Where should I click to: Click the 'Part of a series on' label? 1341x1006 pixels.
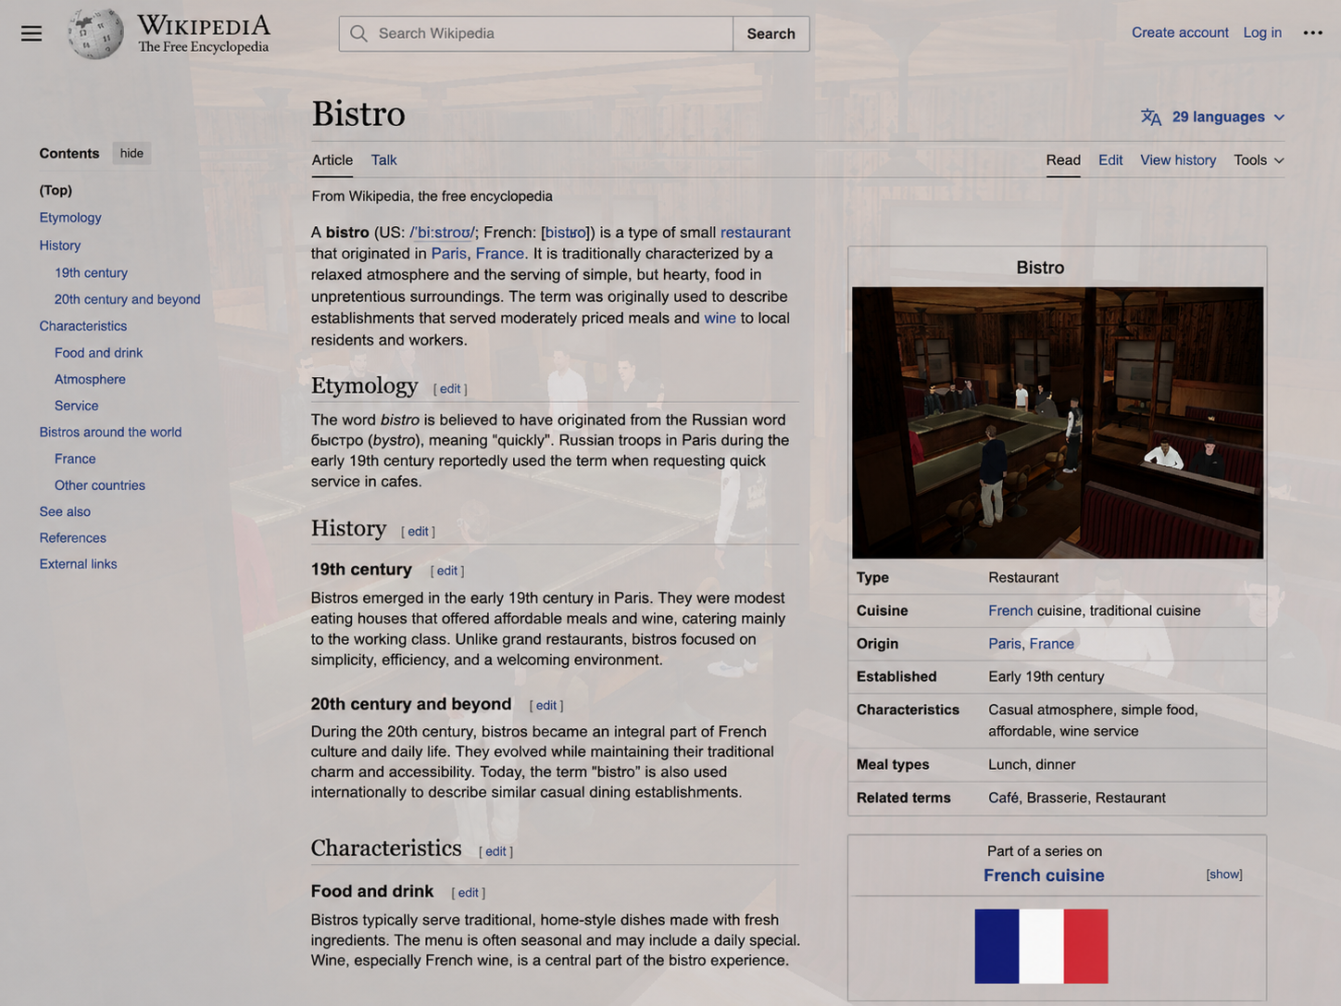tap(1045, 851)
